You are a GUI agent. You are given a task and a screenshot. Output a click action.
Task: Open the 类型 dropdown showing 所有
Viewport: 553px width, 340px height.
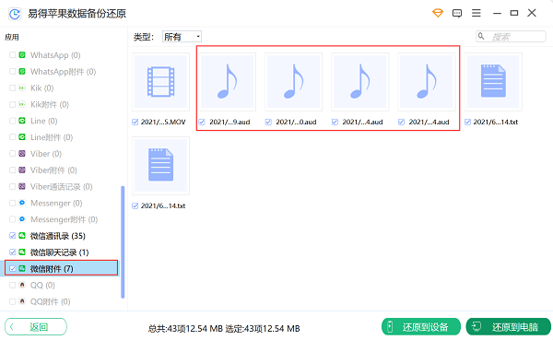point(182,37)
